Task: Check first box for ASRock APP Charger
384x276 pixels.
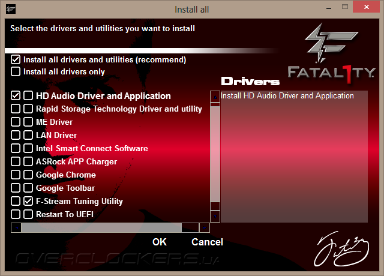Action: (x=16, y=161)
